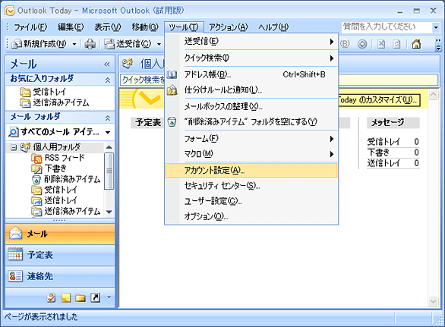The width and height of the screenshot is (445, 327).
Task: Collapse the メール フォルダ section
Action: pyautogui.click(x=108, y=118)
